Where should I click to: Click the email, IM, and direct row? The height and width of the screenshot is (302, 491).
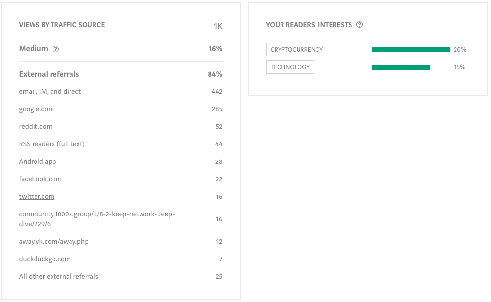(x=121, y=92)
